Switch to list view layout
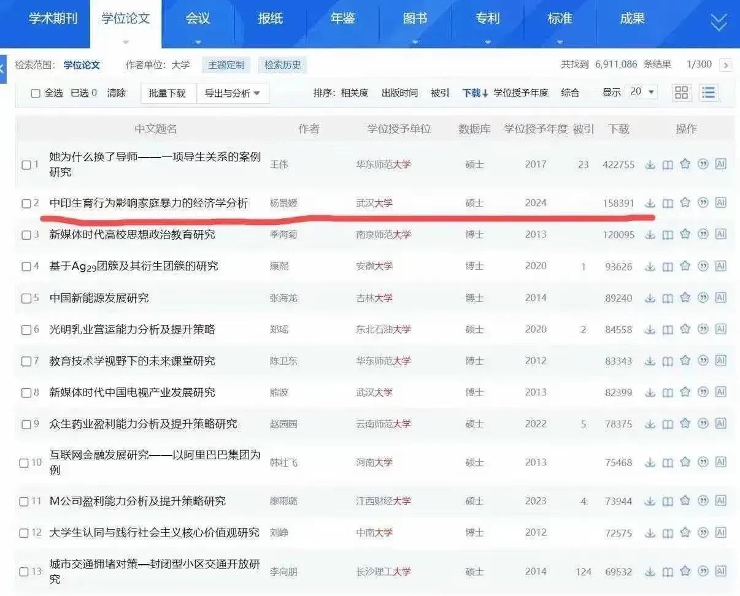 tap(709, 93)
